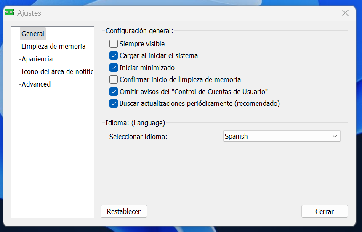The height and width of the screenshot is (232, 362).
Task: Click the green memory chip app icon
Action: (x=10, y=12)
